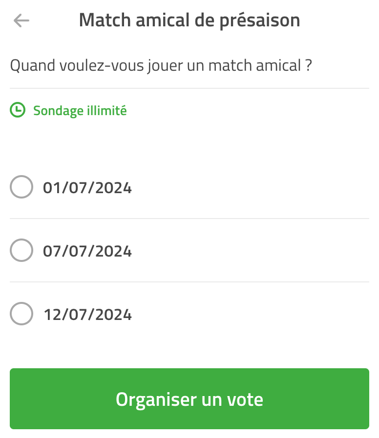Click the word illimité in green
This screenshot has width=379, height=438.
tap(107, 110)
